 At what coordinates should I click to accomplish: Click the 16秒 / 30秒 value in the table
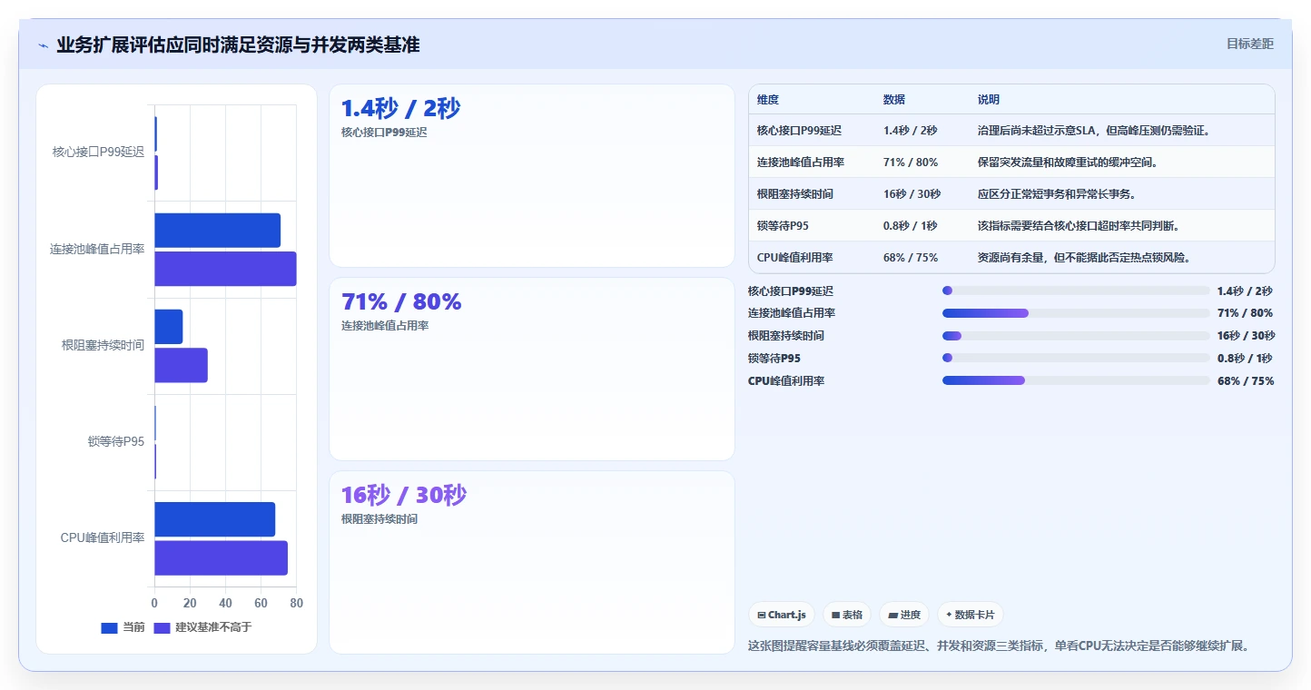[x=912, y=194]
